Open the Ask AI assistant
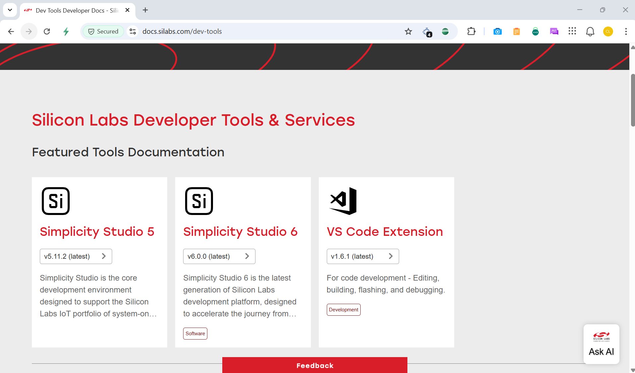 (x=601, y=345)
